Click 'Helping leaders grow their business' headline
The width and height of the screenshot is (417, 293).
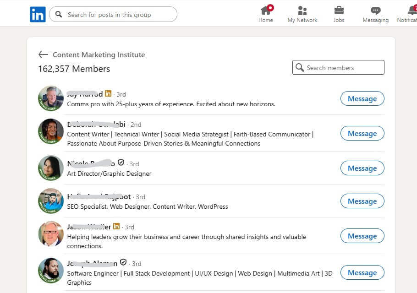point(187,241)
